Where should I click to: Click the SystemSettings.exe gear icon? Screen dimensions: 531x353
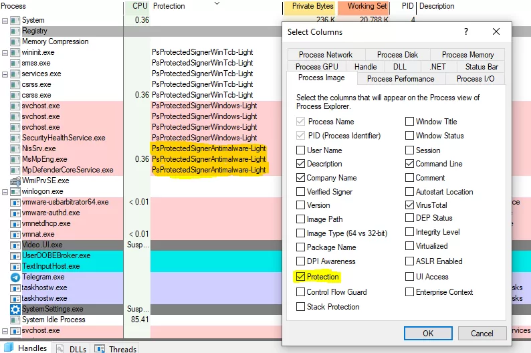coord(15,310)
